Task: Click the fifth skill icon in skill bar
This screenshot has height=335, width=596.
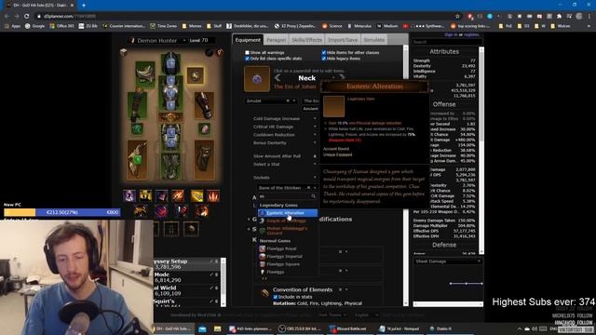Action: pos(196,195)
